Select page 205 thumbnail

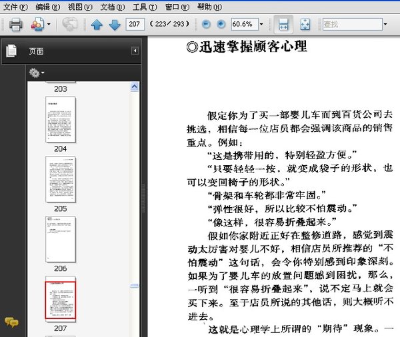point(60,179)
